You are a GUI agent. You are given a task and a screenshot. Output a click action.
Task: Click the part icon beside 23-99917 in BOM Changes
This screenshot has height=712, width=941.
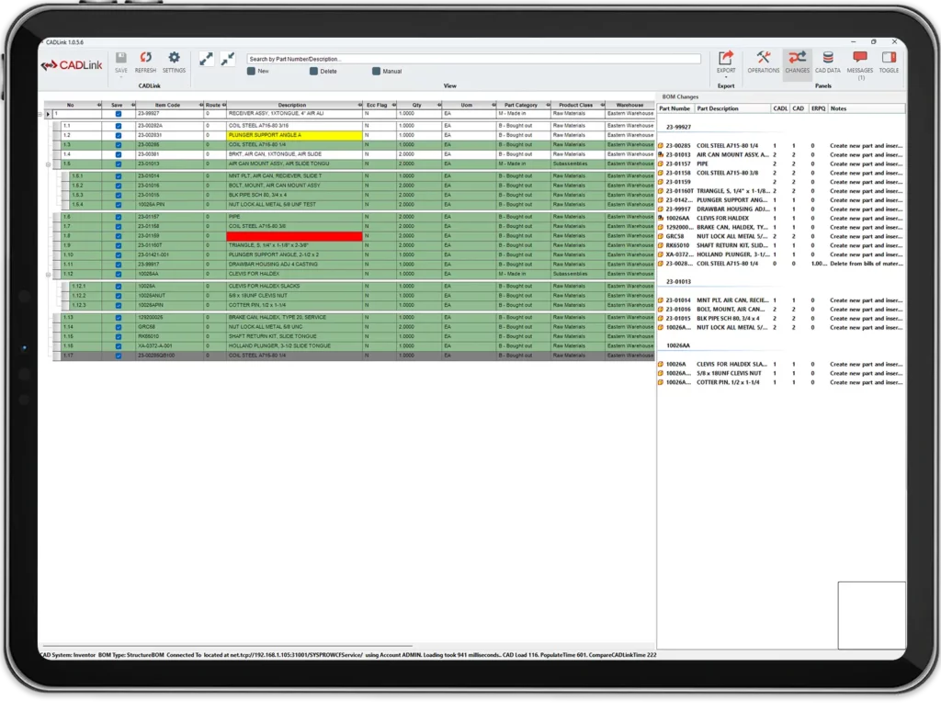(661, 209)
